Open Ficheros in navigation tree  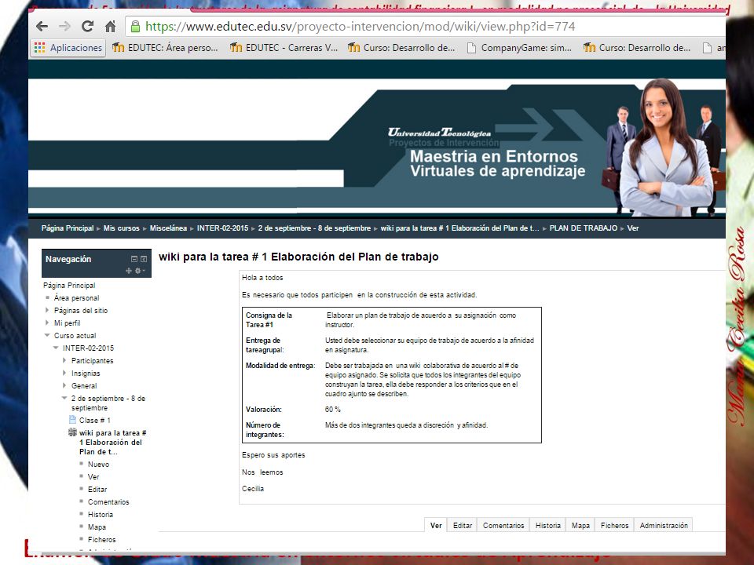coord(101,540)
